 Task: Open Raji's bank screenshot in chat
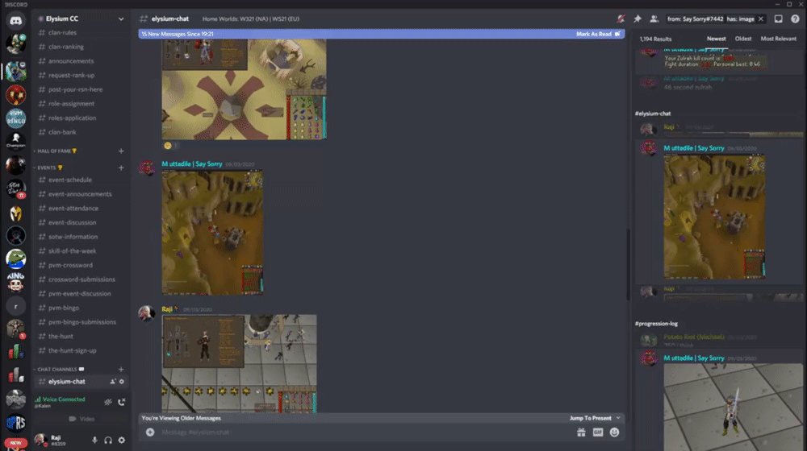240,364
